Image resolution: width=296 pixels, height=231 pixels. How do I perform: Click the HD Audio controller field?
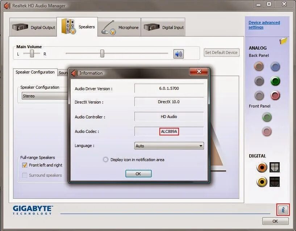point(169,117)
